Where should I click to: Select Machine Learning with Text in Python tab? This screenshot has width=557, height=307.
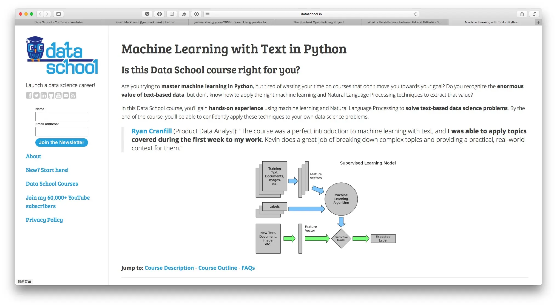click(491, 22)
